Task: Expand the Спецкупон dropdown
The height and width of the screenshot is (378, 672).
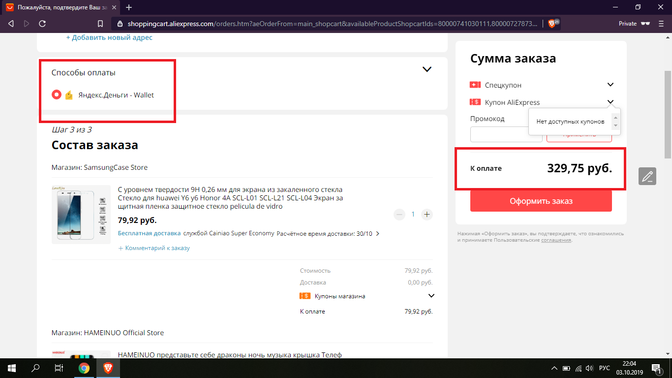Action: pos(611,85)
